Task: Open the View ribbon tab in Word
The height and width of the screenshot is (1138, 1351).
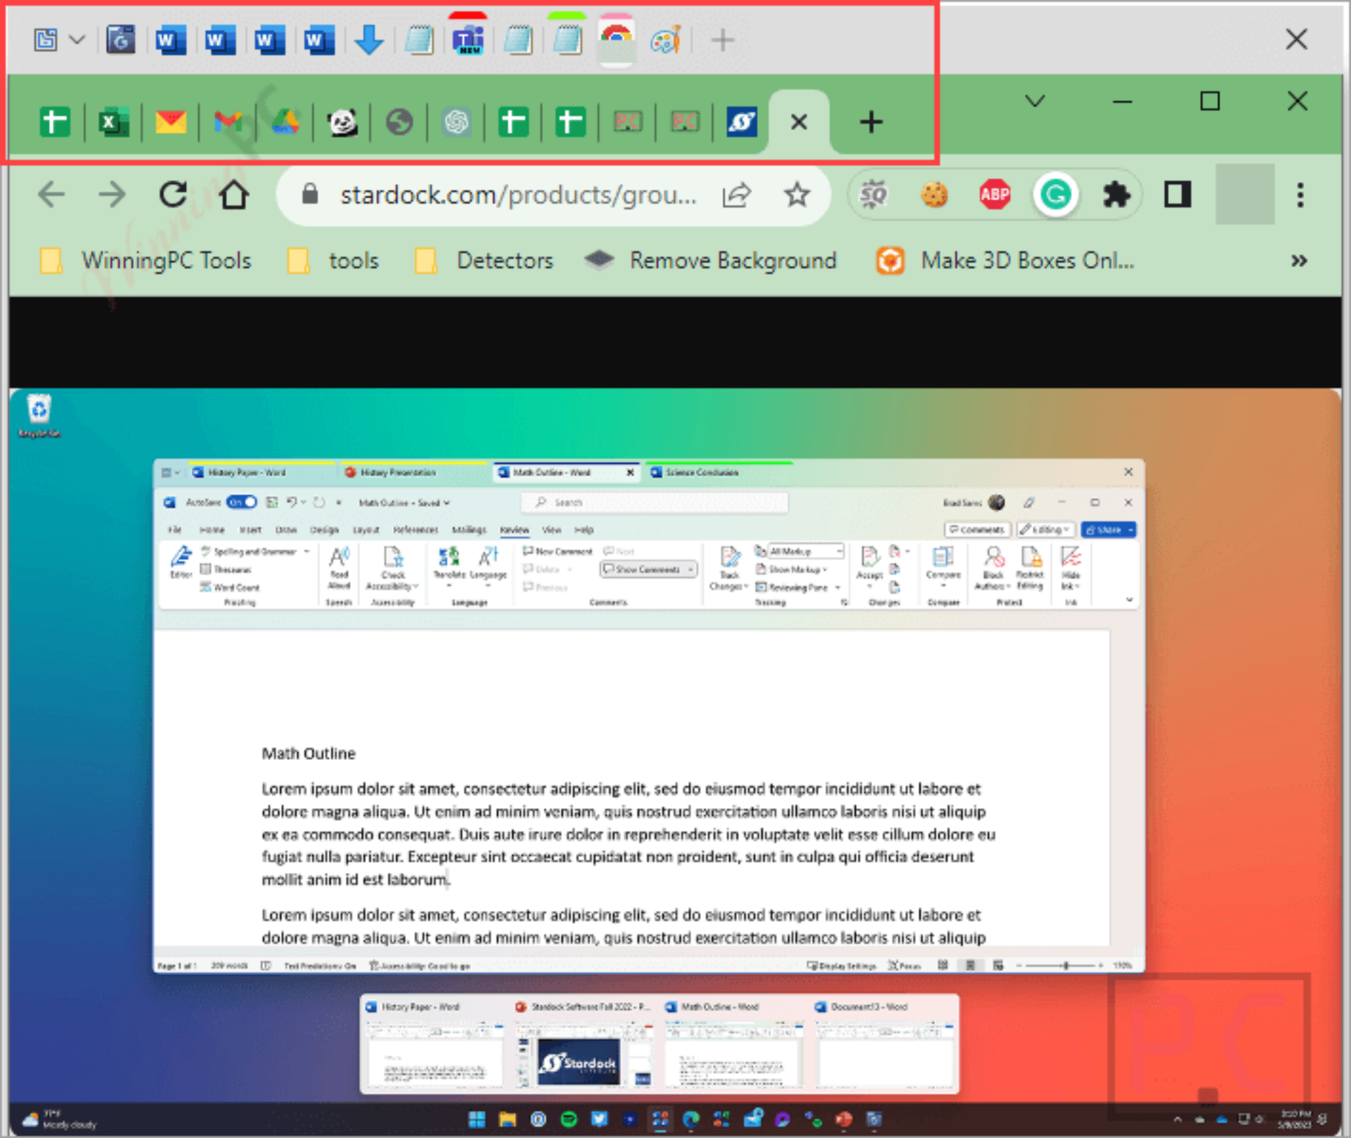Action: click(551, 530)
